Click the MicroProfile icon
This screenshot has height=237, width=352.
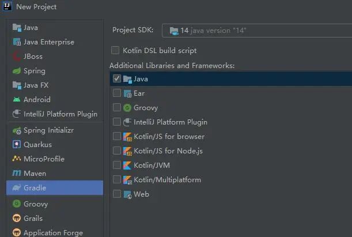tap(17, 159)
